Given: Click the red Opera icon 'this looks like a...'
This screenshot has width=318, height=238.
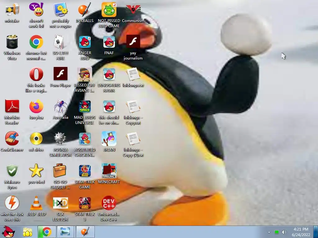Looking at the screenshot, I should point(36,74).
